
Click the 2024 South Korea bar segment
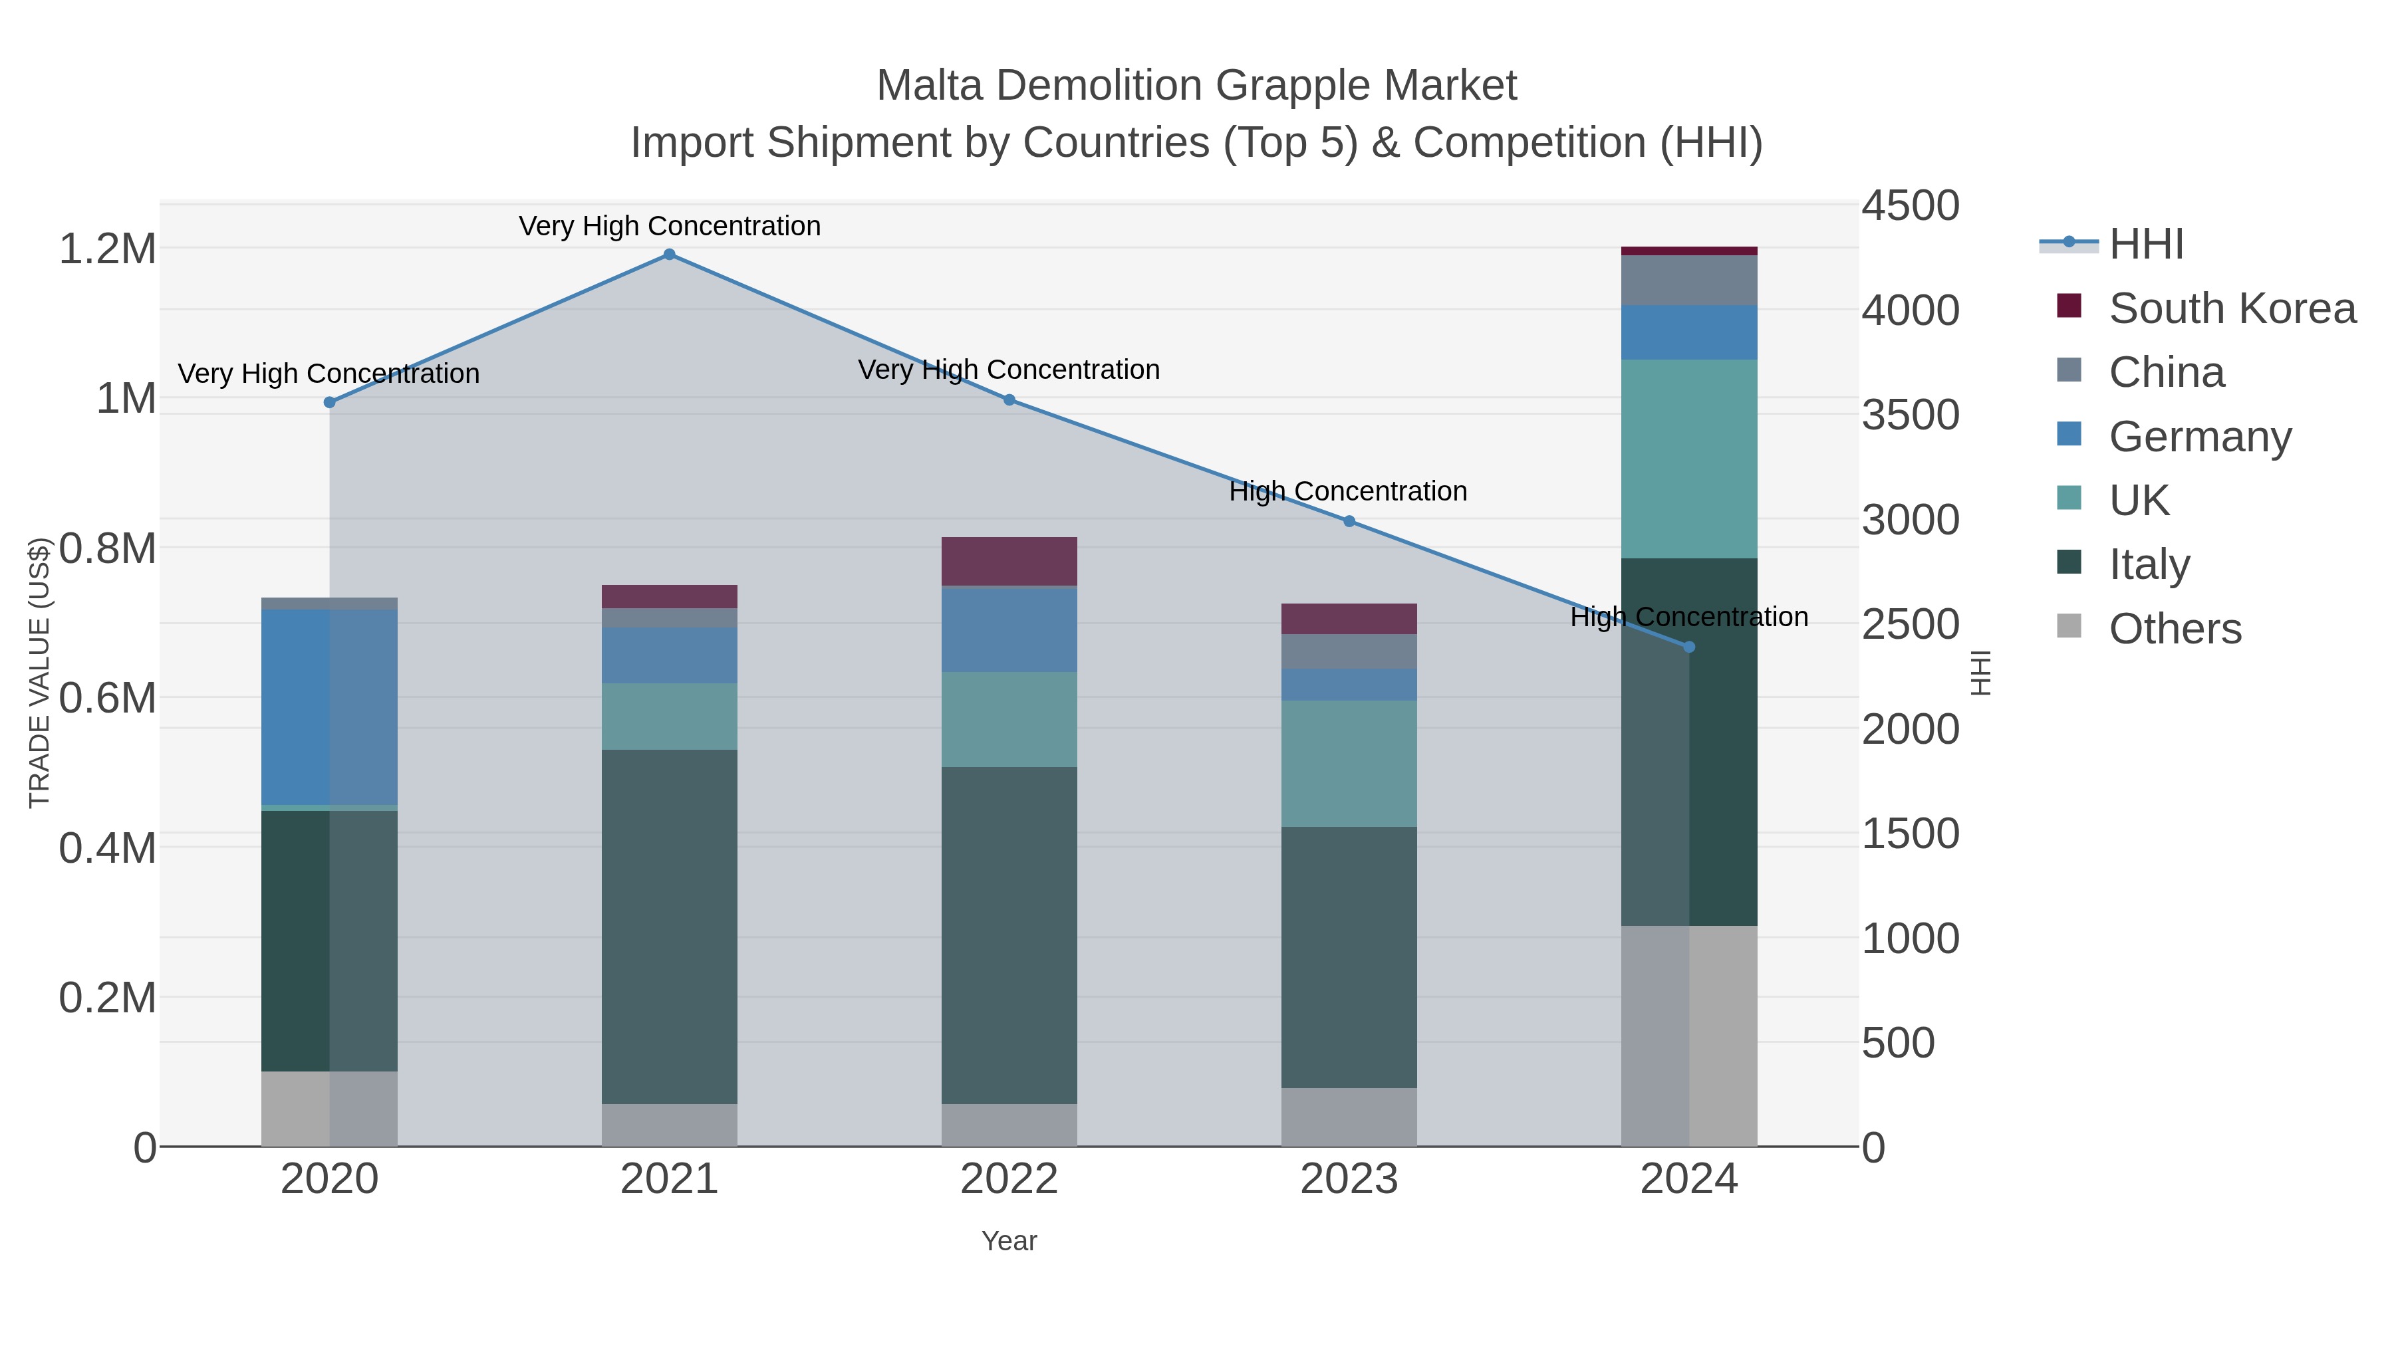pos(1690,251)
